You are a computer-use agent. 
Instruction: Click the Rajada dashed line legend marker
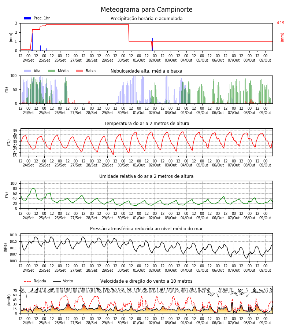click(x=27, y=281)
